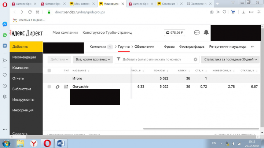Switch to Группы tab

tap(124, 47)
